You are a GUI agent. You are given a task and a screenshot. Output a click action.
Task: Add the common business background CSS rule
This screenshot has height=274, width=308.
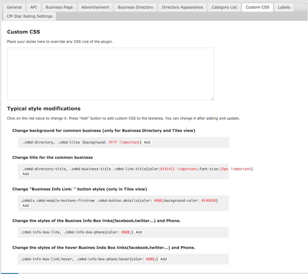tap(147, 142)
